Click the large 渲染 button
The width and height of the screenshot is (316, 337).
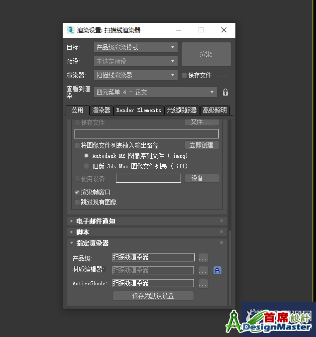(206, 54)
